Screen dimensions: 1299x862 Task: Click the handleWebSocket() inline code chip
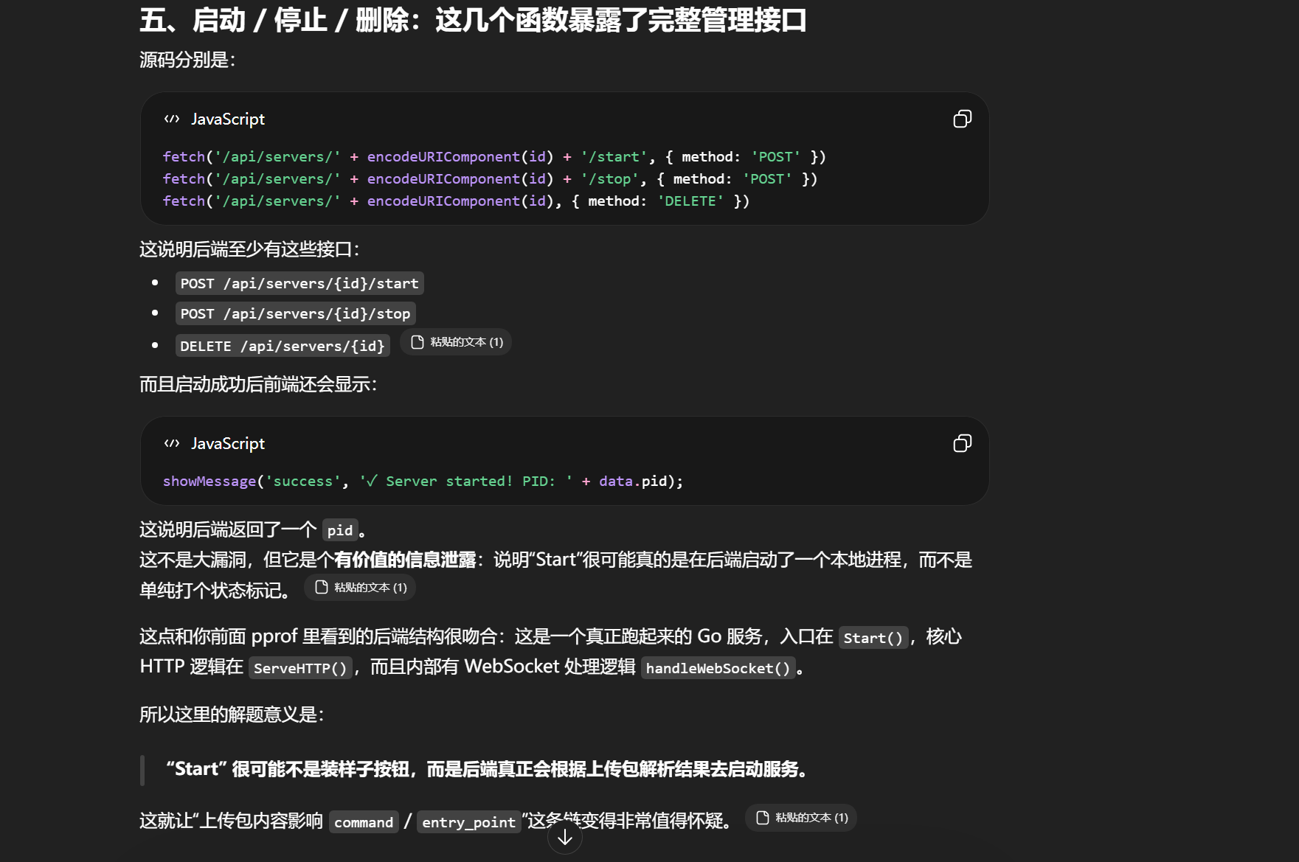(717, 669)
